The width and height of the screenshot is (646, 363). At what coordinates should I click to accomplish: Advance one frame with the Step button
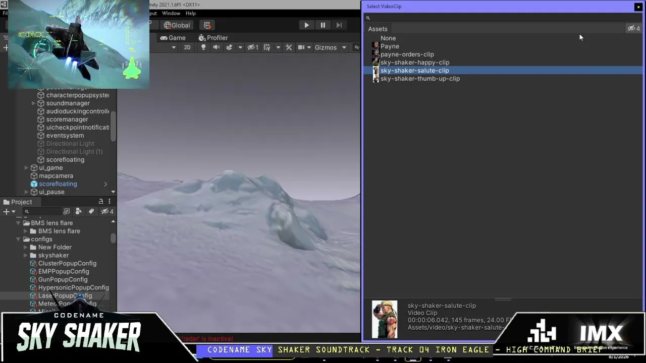coord(339,25)
